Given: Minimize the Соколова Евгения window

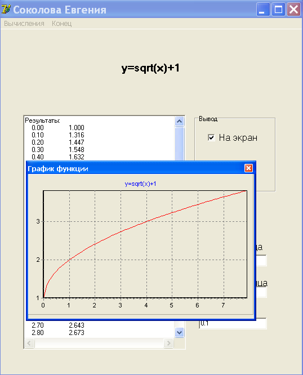Looking at the screenshot, I should point(263,10).
